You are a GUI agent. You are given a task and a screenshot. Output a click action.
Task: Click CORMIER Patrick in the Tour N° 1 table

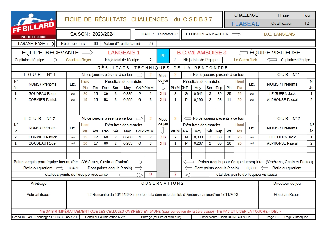click(x=43, y=100)
